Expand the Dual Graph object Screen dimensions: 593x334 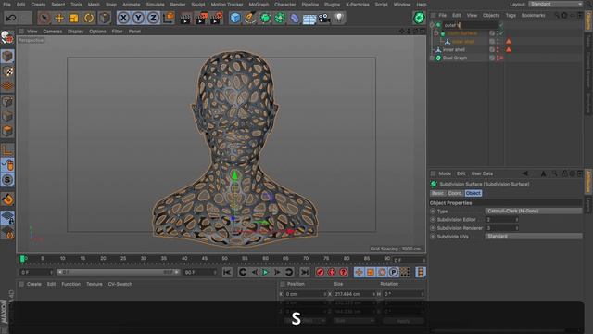point(433,58)
